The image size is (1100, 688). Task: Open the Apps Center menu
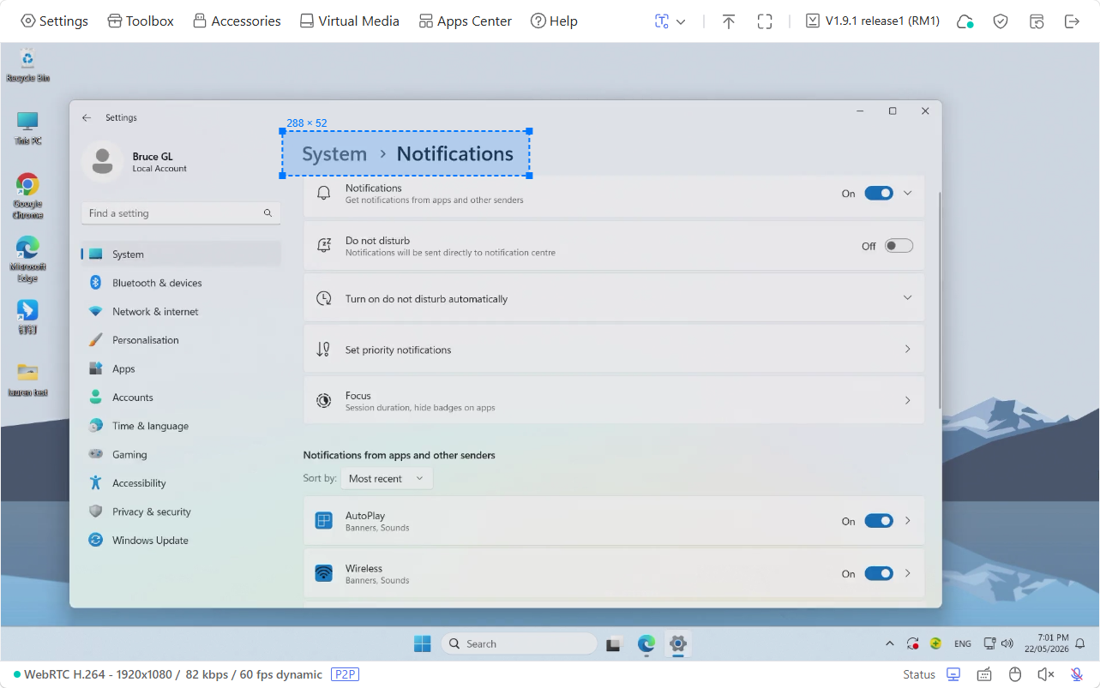click(x=465, y=21)
